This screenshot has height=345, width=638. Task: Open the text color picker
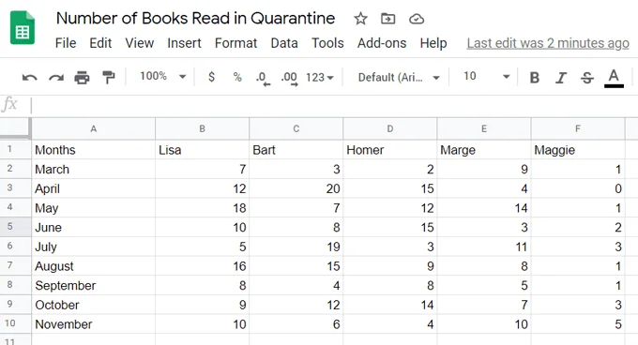tap(614, 78)
